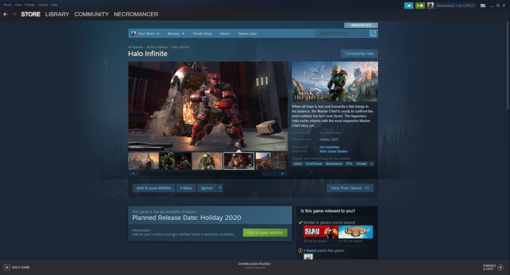The width and height of the screenshot is (510, 275).
Task: Switch to the LIBRARY tab
Action: pyautogui.click(x=57, y=14)
